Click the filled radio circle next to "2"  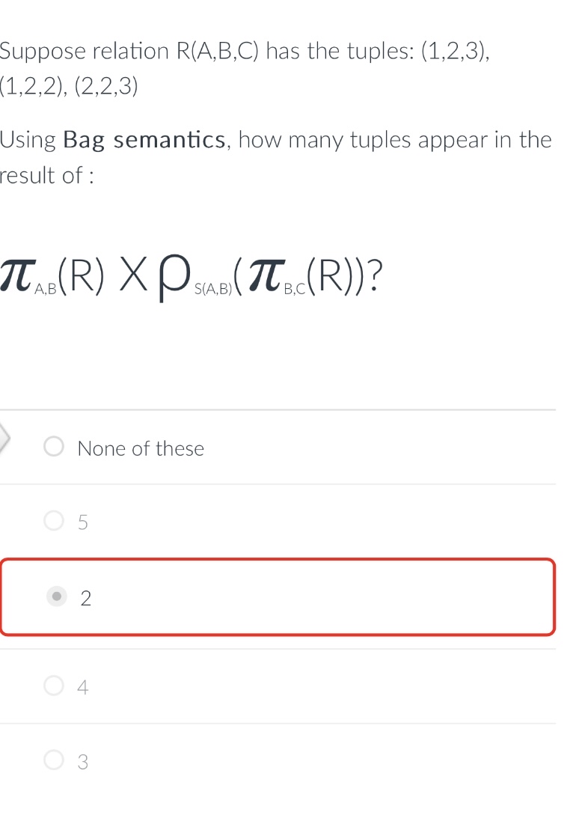point(58,596)
